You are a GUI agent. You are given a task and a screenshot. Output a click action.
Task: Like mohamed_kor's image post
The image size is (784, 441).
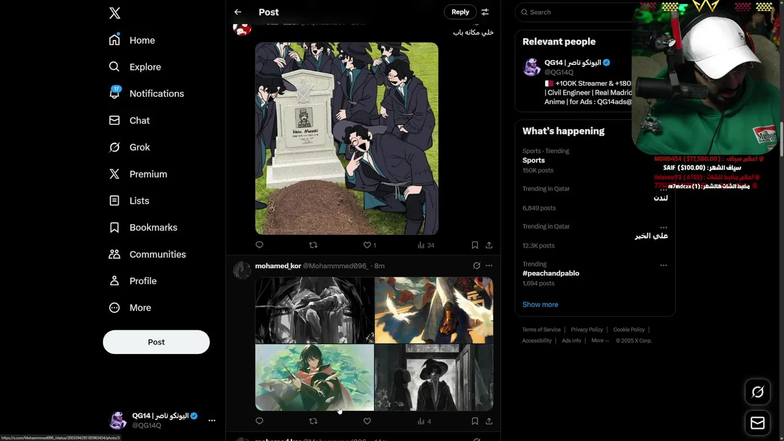(367, 421)
